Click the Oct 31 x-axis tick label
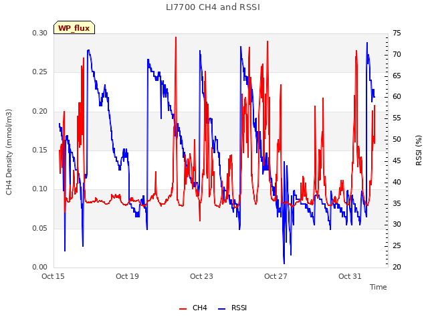This screenshot has width=428, height=321. pyautogui.click(x=350, y=276)
